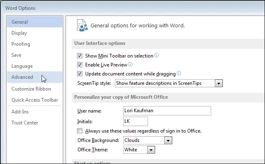Click the Initials field

pyautogui.click(x=135, y=121)
